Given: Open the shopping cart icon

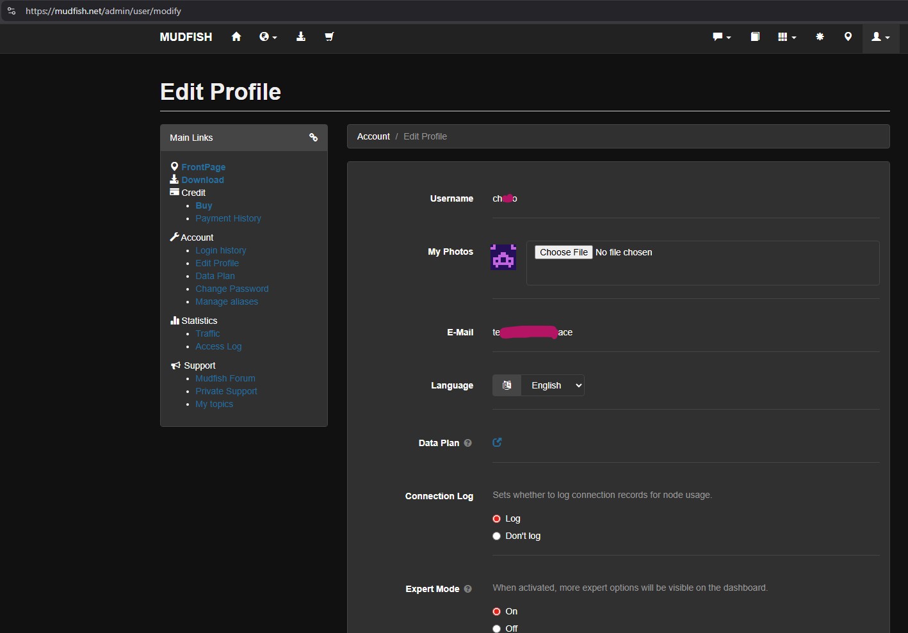Looking at the screenshot, I should (329, 37).
